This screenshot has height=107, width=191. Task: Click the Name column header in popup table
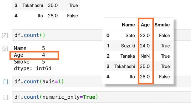click(128, 25)
